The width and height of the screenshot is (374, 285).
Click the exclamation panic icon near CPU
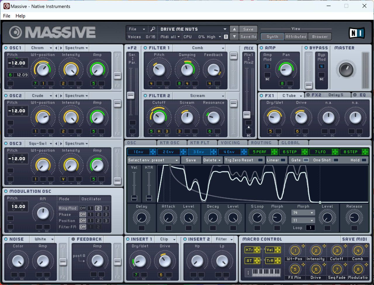pos(226,37)
